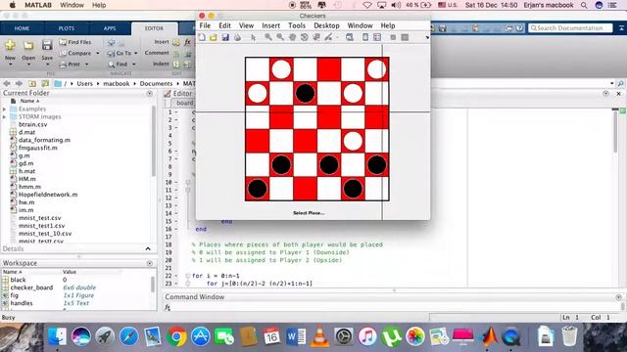The height and width of the screenshot is (352, 627).
Task: Switch to APPS ribbon tab
Action: point(110,28)
